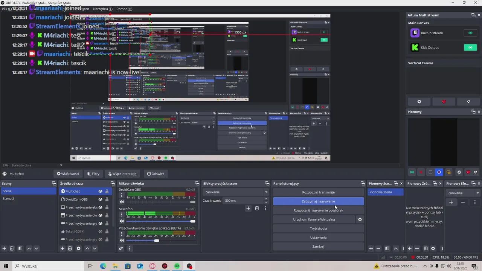
Task: Click Tryb studia button
Action: pos(319,228)
